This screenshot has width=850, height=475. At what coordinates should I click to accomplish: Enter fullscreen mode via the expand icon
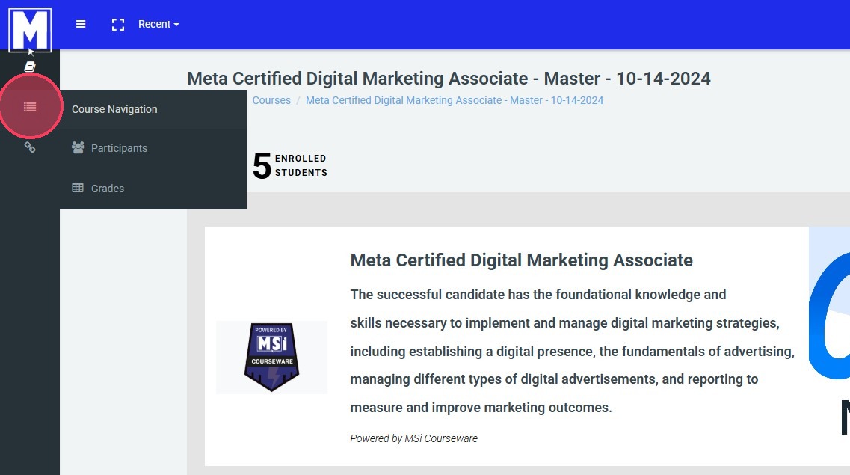point(117,25)
